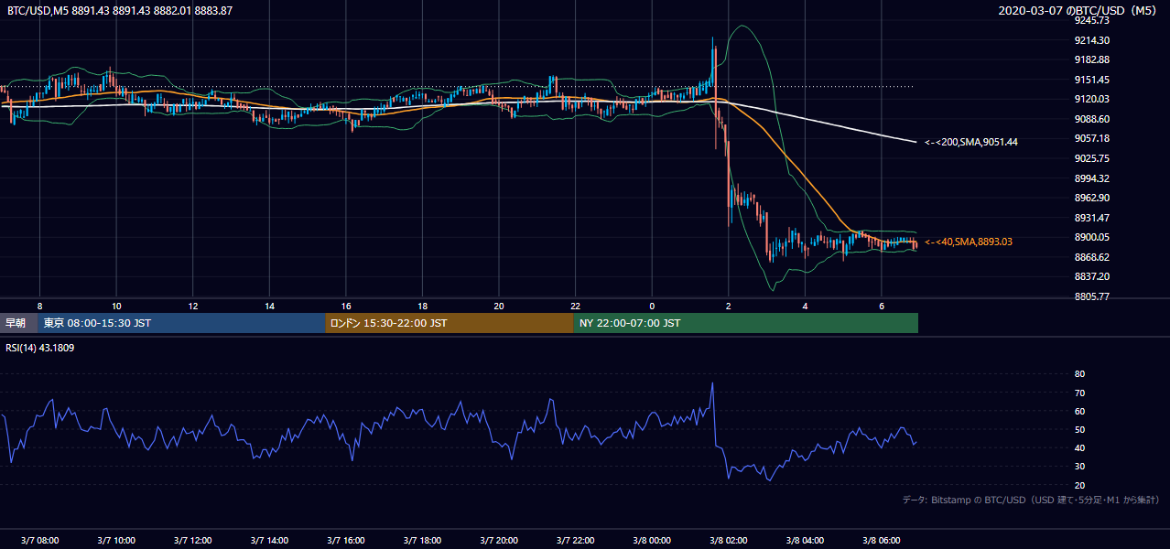Click RSI axis level 30

pos(1079,467)
